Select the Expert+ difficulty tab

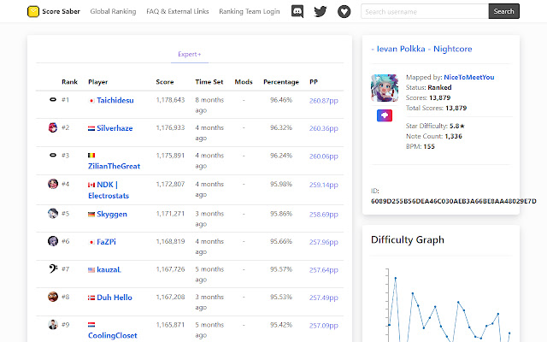(x=190, y=55)
